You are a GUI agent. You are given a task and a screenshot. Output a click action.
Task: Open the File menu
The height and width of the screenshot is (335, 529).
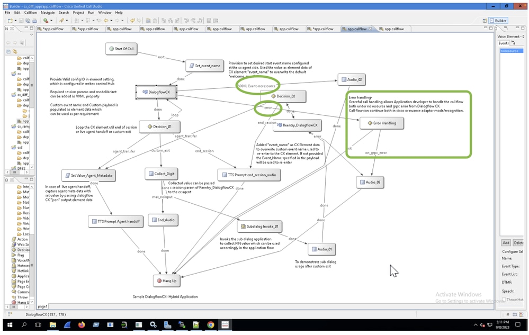pos(7,13)
